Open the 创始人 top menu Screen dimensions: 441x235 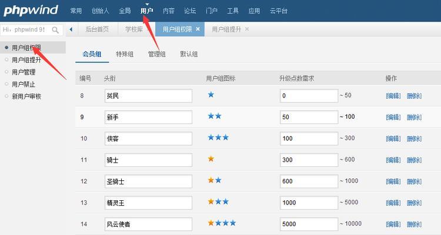pos(100,11)
